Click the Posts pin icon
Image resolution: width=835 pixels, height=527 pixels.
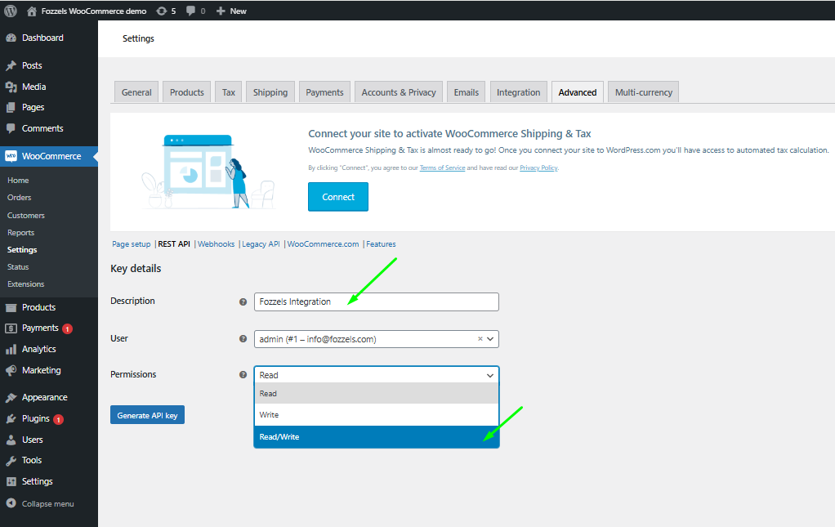[11, 65]
